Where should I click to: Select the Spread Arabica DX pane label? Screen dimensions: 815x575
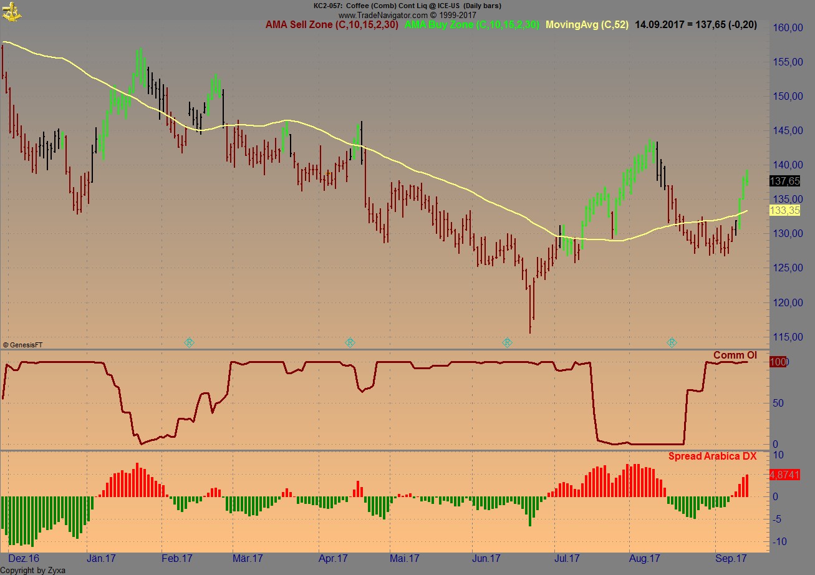coord(713,456)
